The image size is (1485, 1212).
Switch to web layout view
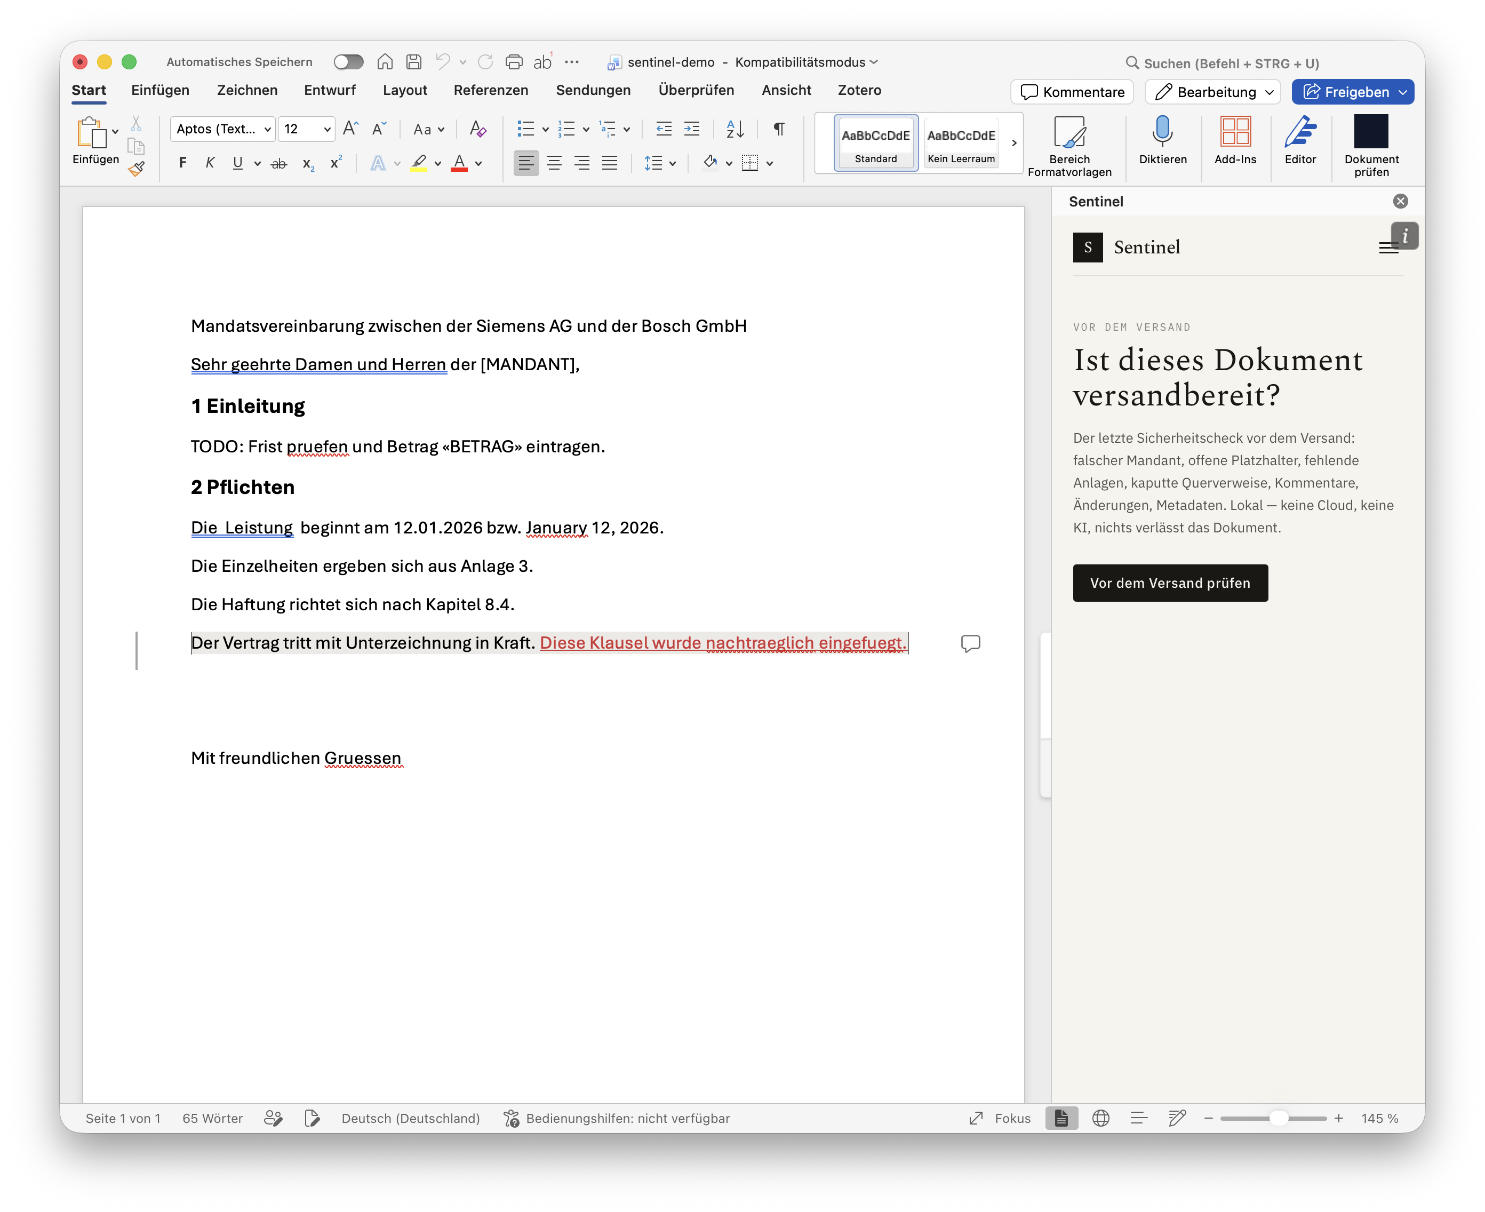(1101, 1119)
